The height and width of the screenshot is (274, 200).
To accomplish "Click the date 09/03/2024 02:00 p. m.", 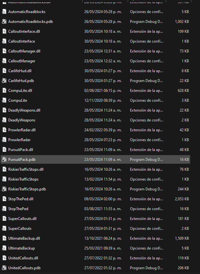I will coord(103,199).
